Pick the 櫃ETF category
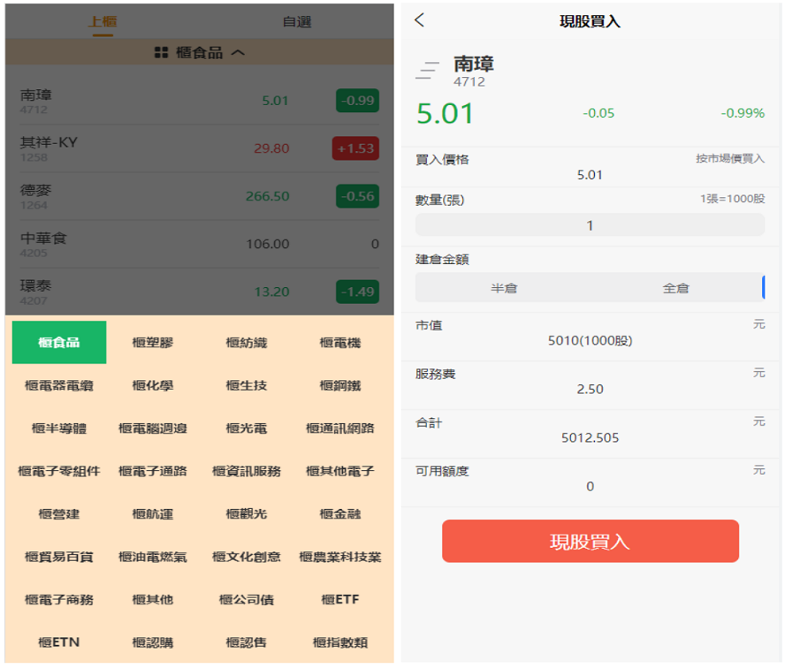Viewport: 785px width, 668px height. coord(340,600)
